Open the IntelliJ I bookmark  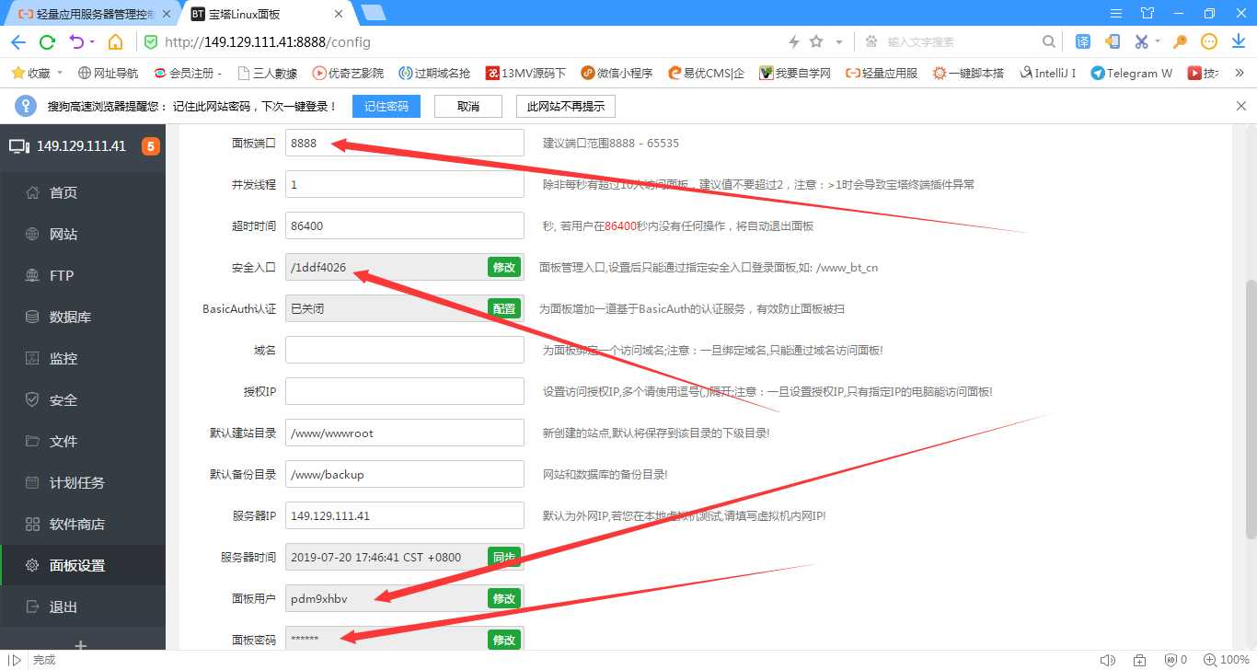1048,73
